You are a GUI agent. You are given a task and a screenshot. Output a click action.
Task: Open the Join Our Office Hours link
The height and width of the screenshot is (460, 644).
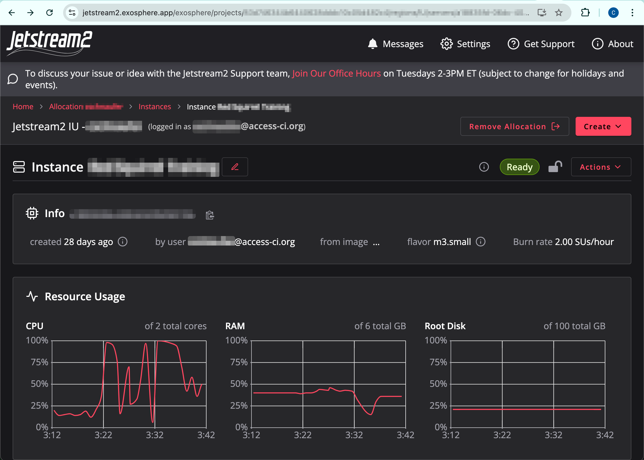336,73
